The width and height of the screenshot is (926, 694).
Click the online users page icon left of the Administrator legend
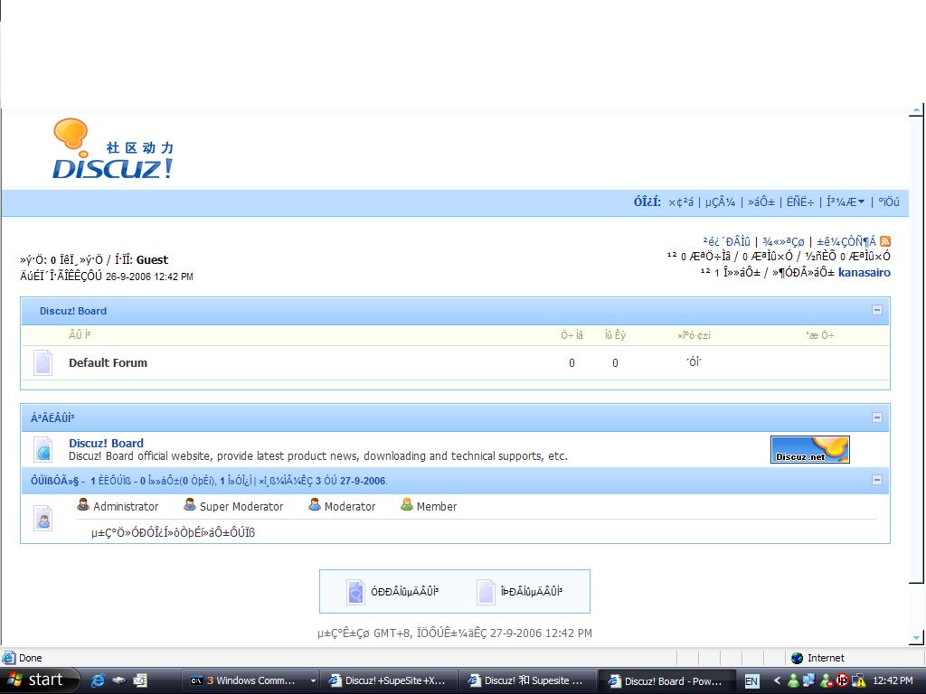[43, 519]
